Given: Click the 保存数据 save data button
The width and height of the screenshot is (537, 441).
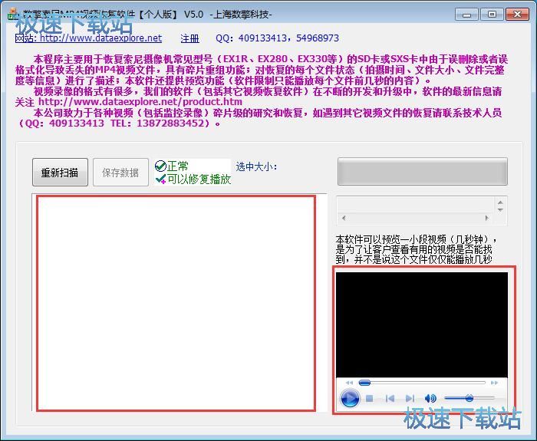Looking at the screenshot, I should (x=120, y=173).
